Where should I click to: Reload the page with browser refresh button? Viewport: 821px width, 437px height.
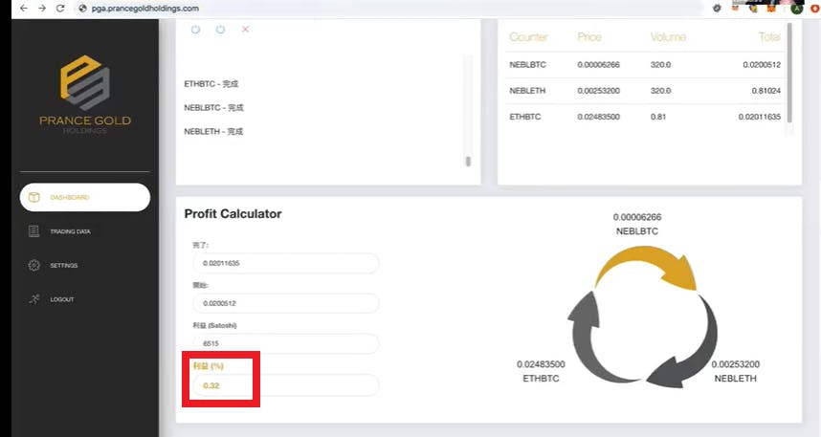(x=59, y=8)
